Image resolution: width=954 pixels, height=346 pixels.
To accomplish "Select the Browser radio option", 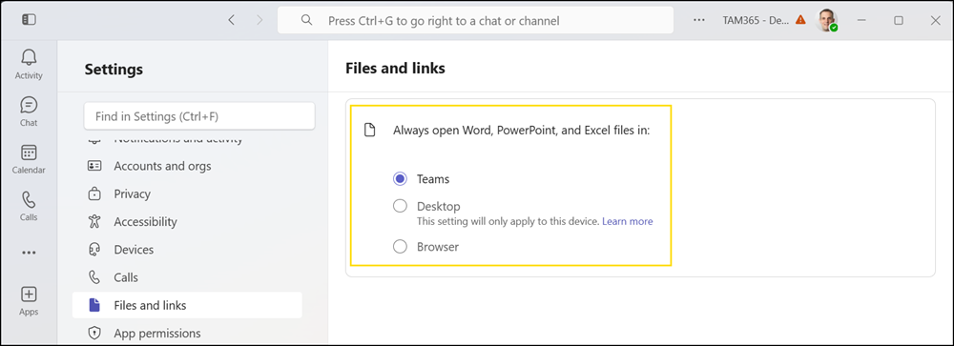I will [x=400, y=247].
